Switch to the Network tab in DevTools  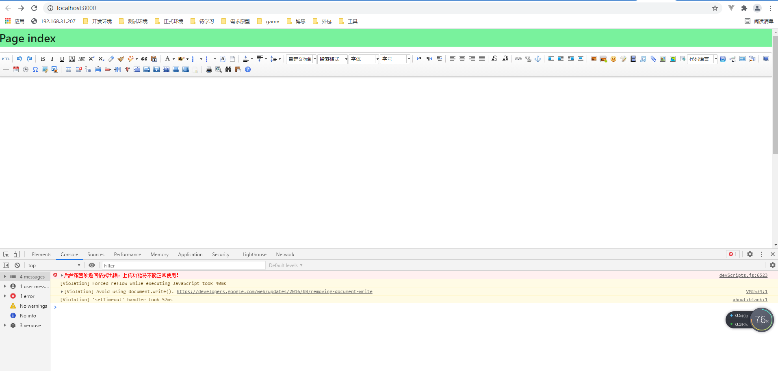tap(285, 254)
